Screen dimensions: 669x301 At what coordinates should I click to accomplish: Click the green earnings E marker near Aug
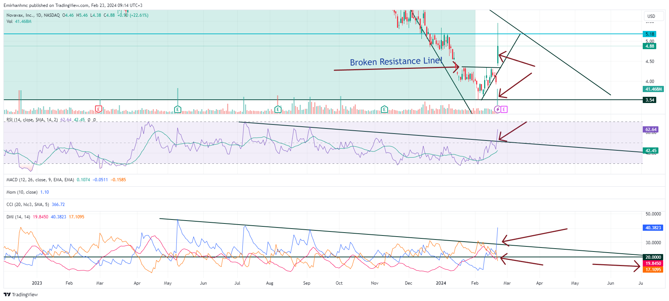[278, 109]
